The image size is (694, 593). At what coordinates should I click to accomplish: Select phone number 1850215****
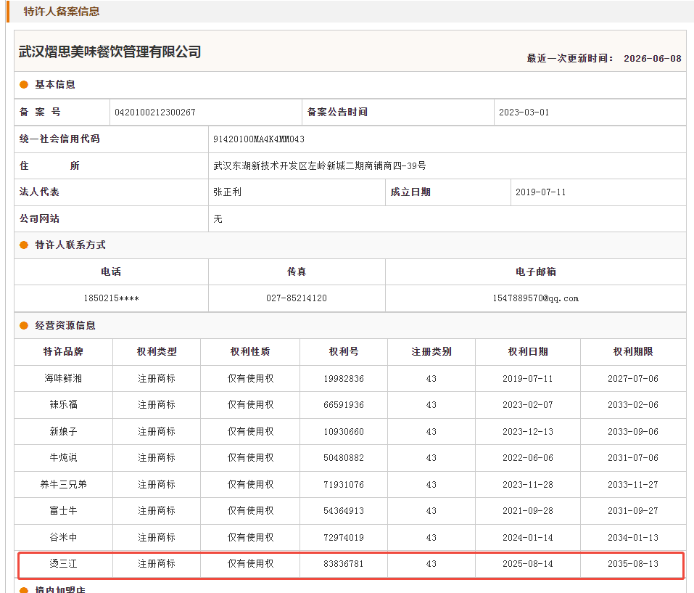(111, 298)
